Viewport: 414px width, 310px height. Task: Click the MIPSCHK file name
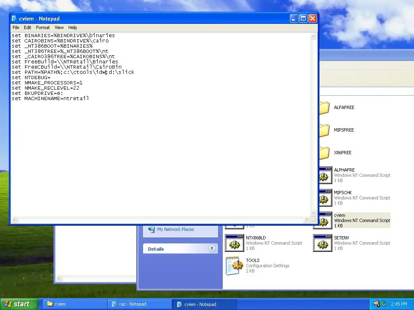pyautogui.click(x=343, y=193)
